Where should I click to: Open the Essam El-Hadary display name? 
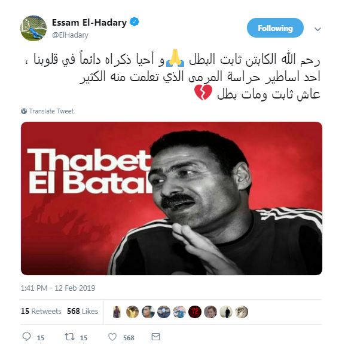89,23
